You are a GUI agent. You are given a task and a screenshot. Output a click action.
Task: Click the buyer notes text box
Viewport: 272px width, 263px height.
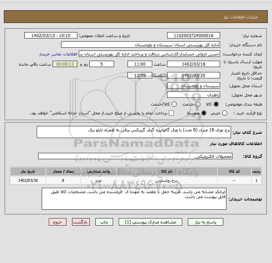pos(134,199)
